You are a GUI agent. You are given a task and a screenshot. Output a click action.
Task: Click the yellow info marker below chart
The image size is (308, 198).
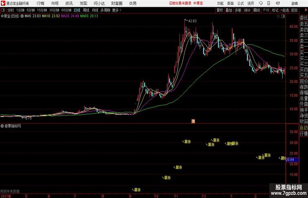(193, 121)
